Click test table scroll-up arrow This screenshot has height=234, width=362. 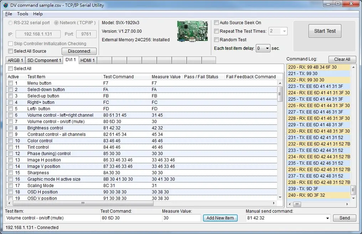(x=280, y=83)
